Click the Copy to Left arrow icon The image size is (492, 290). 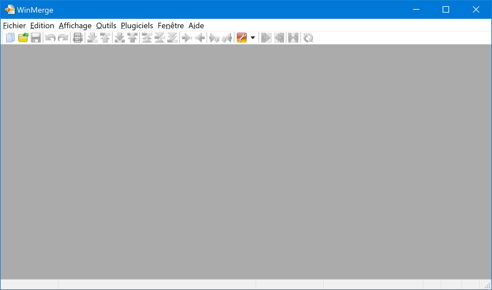pyautogui.click(x=200, y=38)
